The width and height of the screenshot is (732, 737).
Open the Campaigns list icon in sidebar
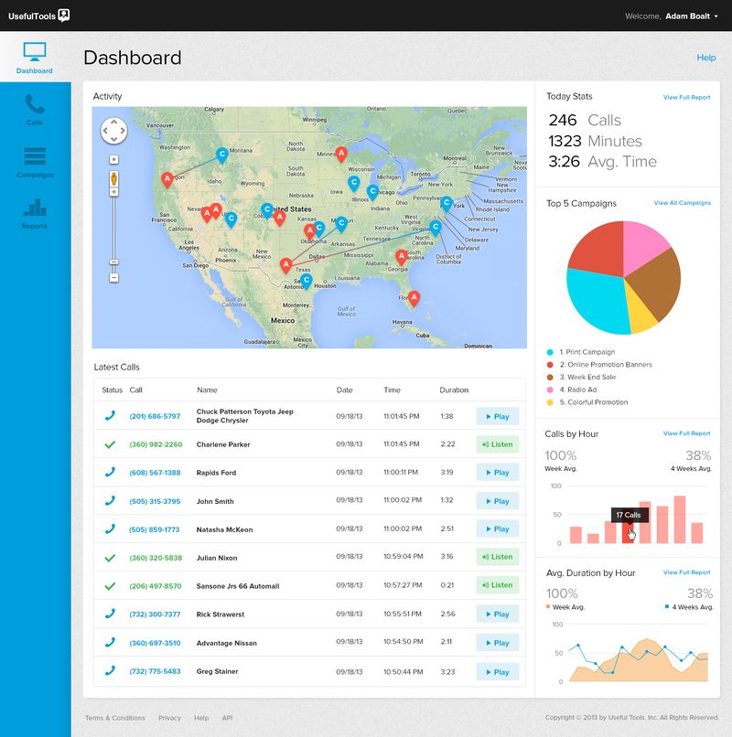click(x=35, y=156)
